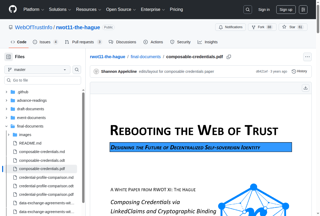Search files using the magnifier button
Image resolution: width=320 pixels, height=216 pixels.
[77, 70]
